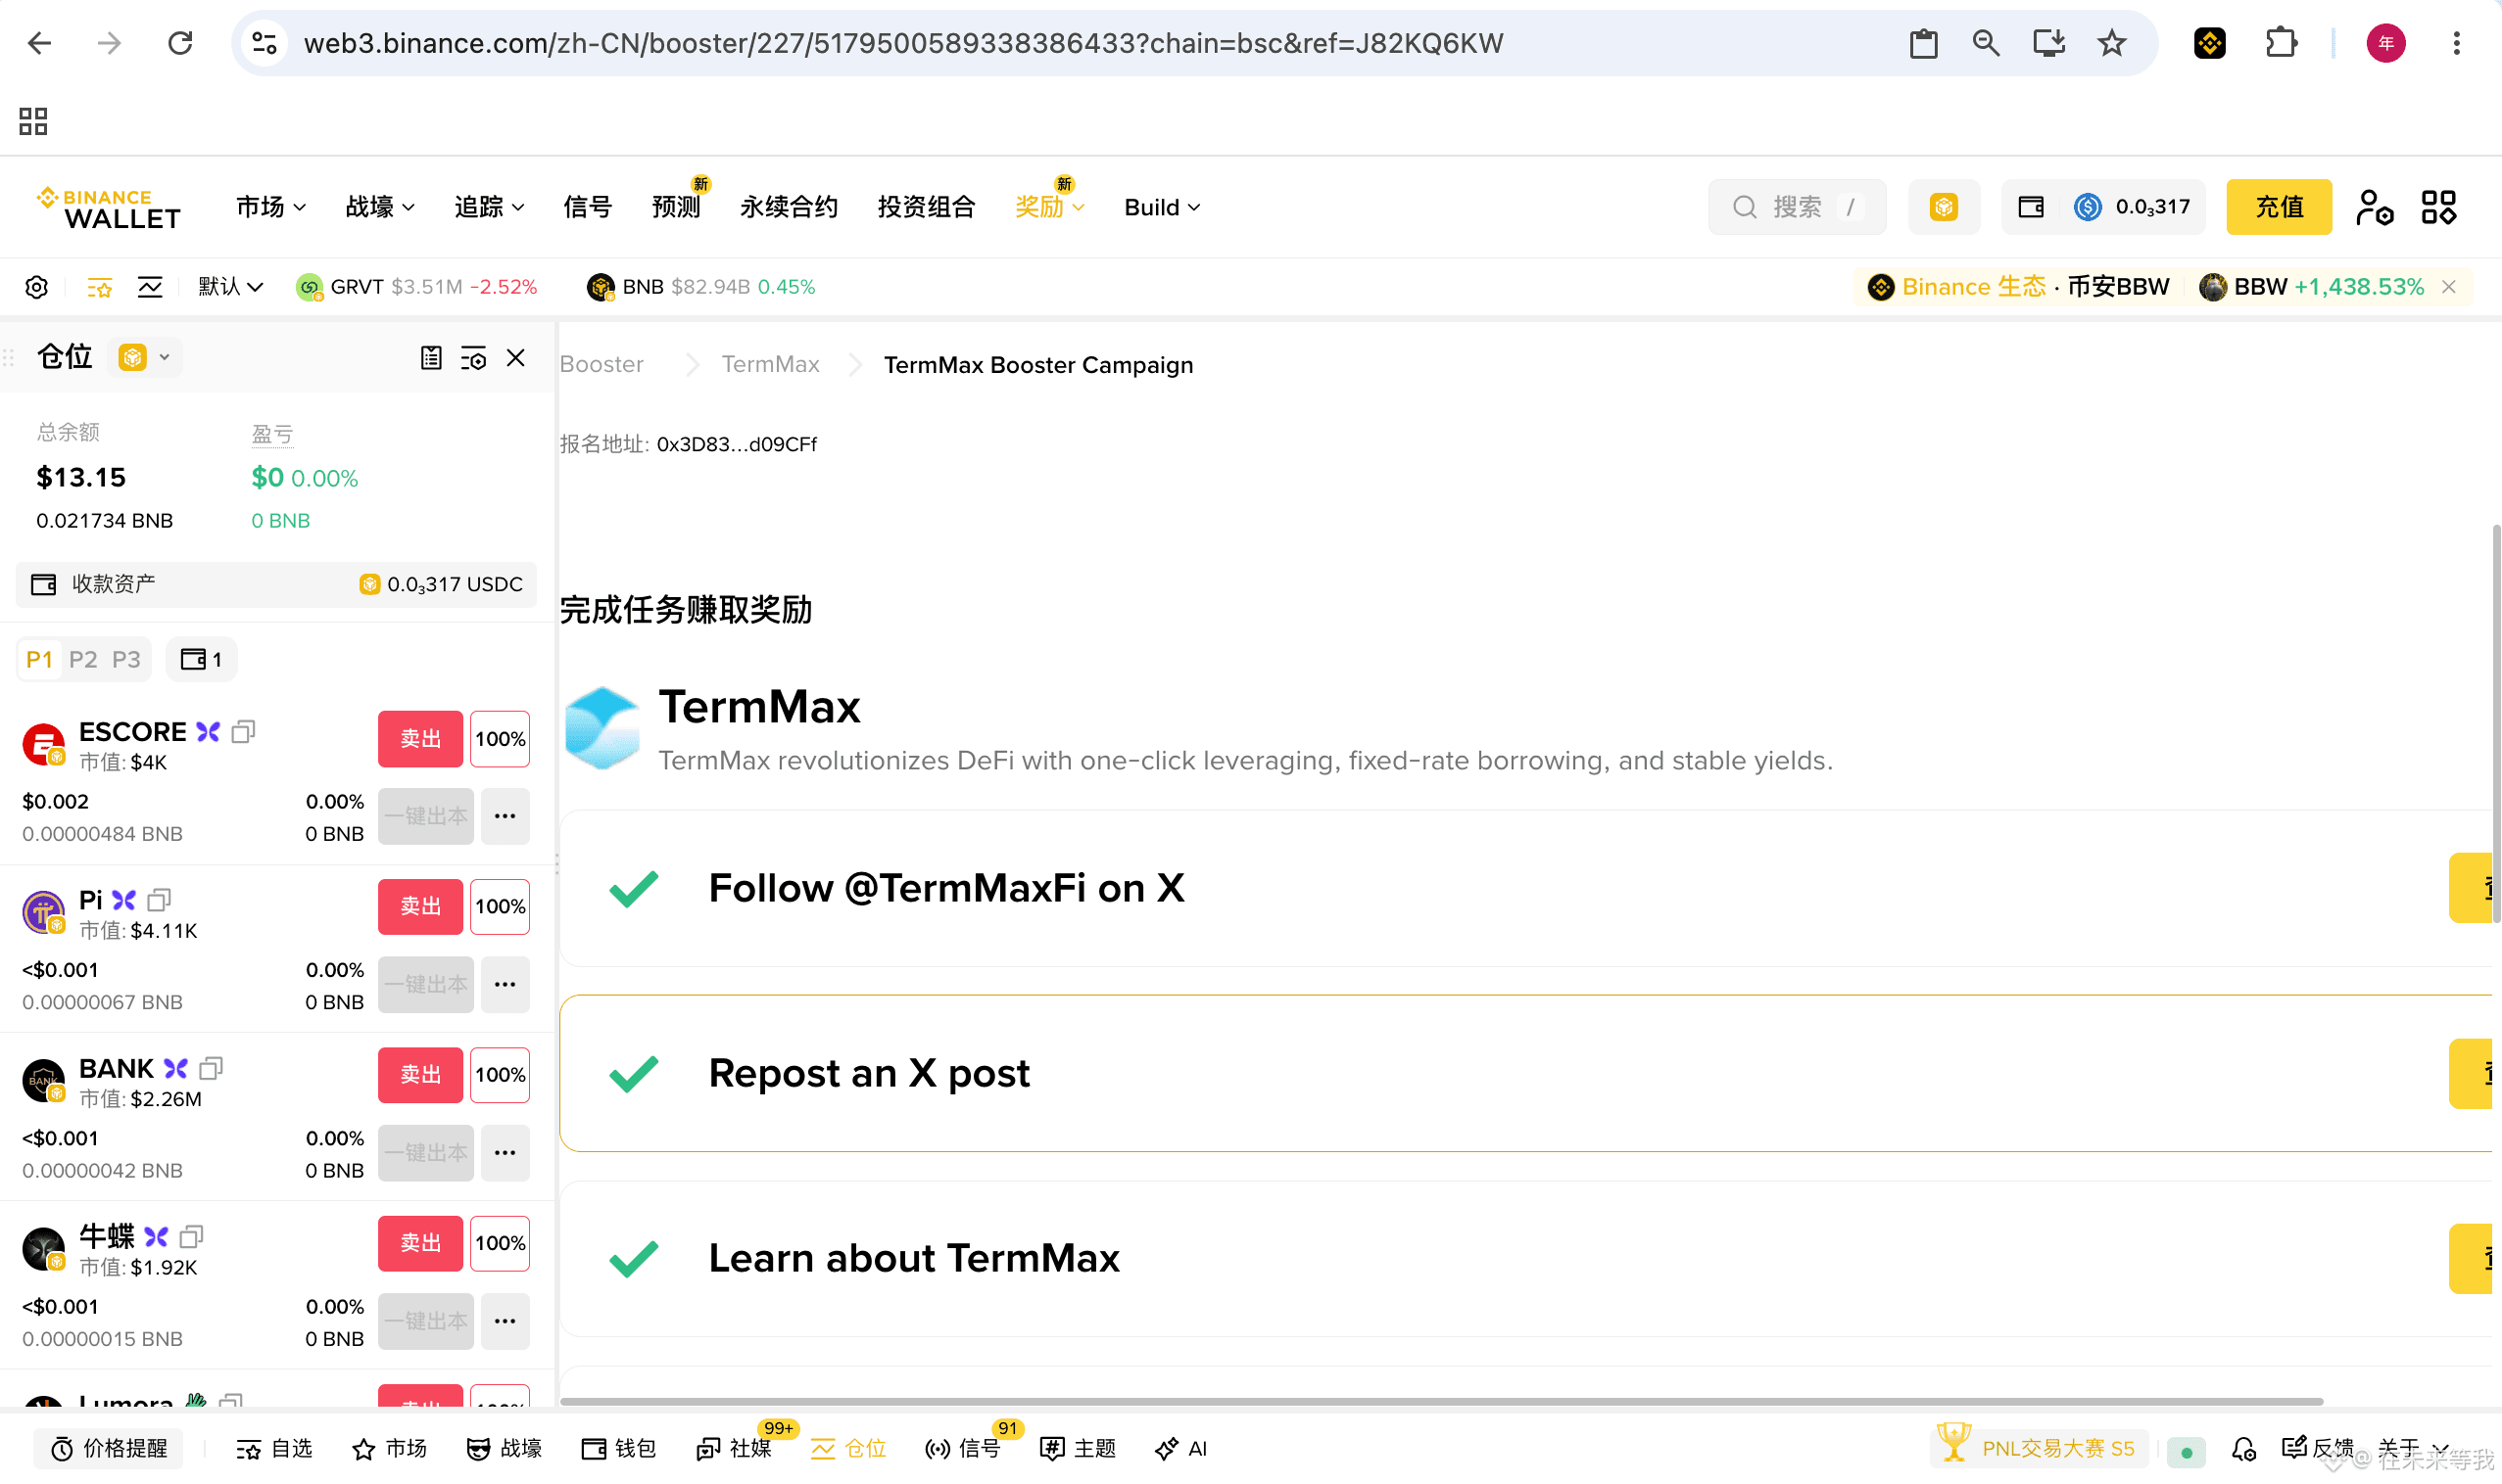This screenshot has height=1484, width=2502.
Task: Open the 社媒 social tab in bottom bar
Action: pos(735,1449)
